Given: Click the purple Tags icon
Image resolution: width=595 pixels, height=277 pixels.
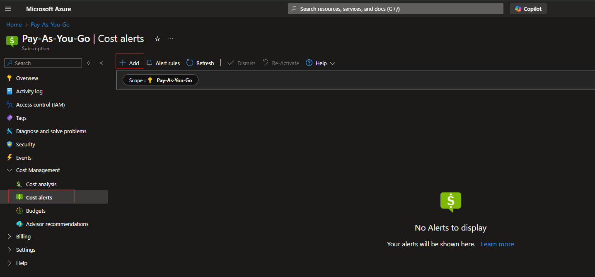Looking at the screenshot, I should [x=10, y=118].
